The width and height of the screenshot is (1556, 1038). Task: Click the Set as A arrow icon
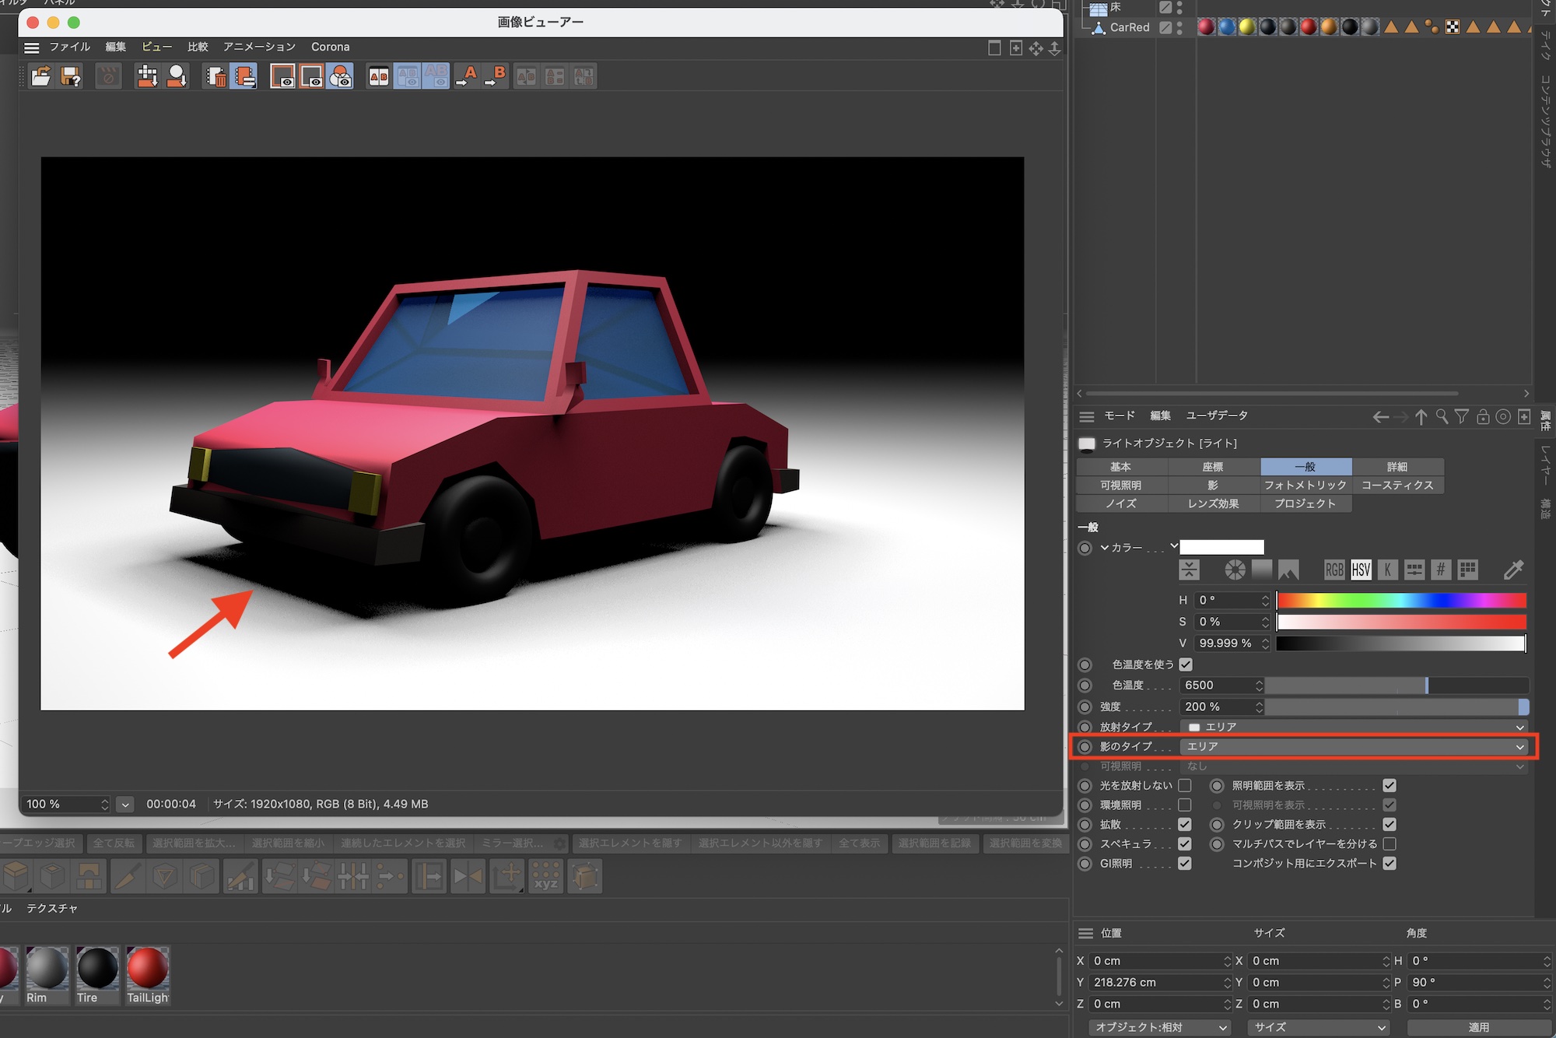tap(467, 76)
